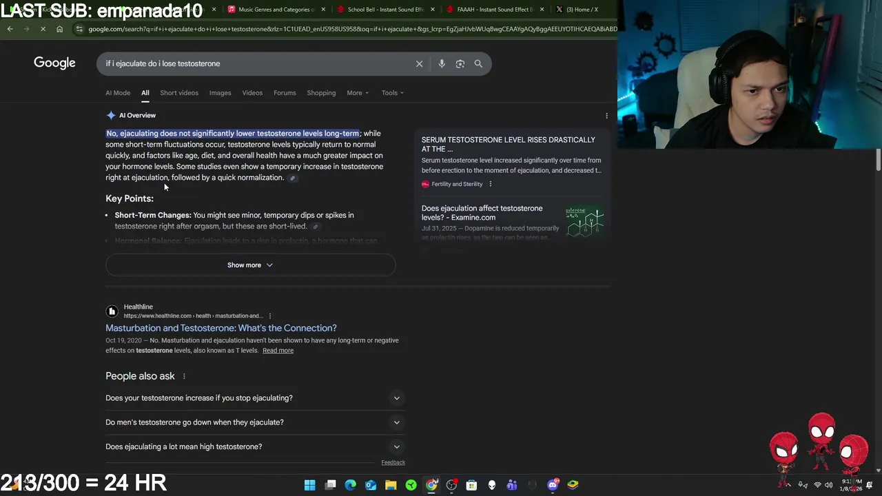This screenshot has width=882, height=496.
Task: Open the Alienware app on the taskbar
Action: click(492, 485)
